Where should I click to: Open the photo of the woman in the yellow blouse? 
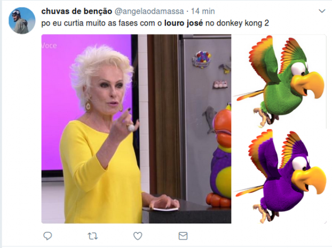click(136, 129)
